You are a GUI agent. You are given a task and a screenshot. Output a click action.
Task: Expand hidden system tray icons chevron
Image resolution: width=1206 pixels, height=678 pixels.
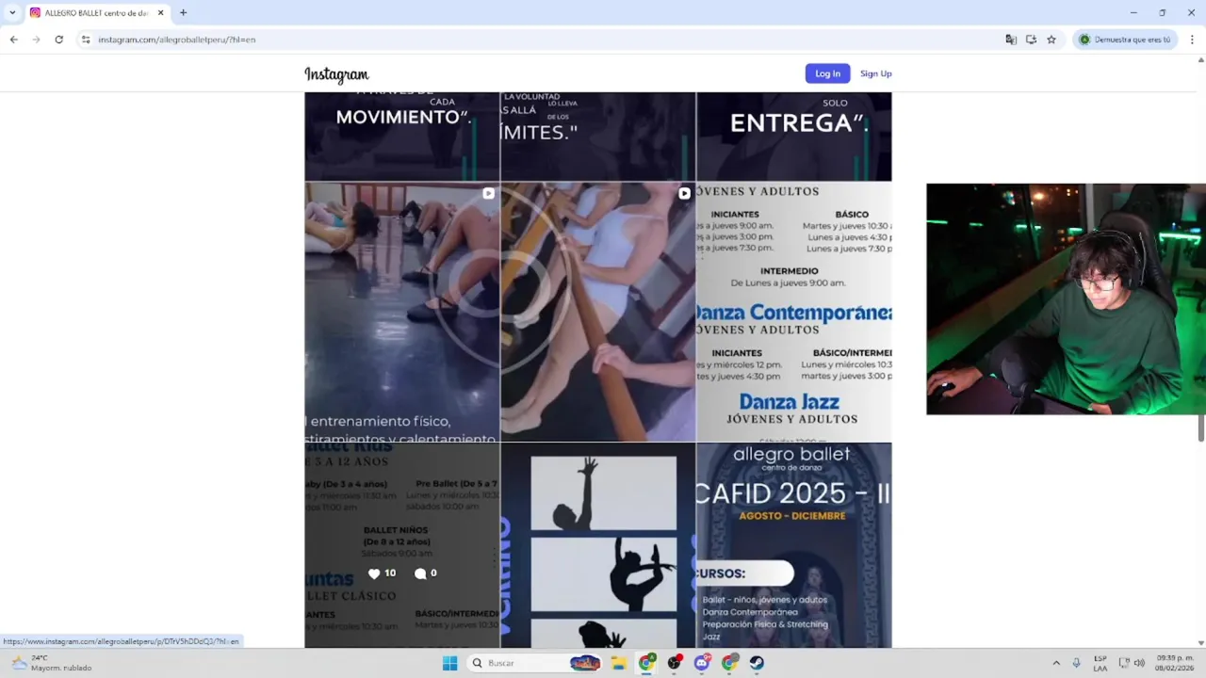click(1056, 663)
